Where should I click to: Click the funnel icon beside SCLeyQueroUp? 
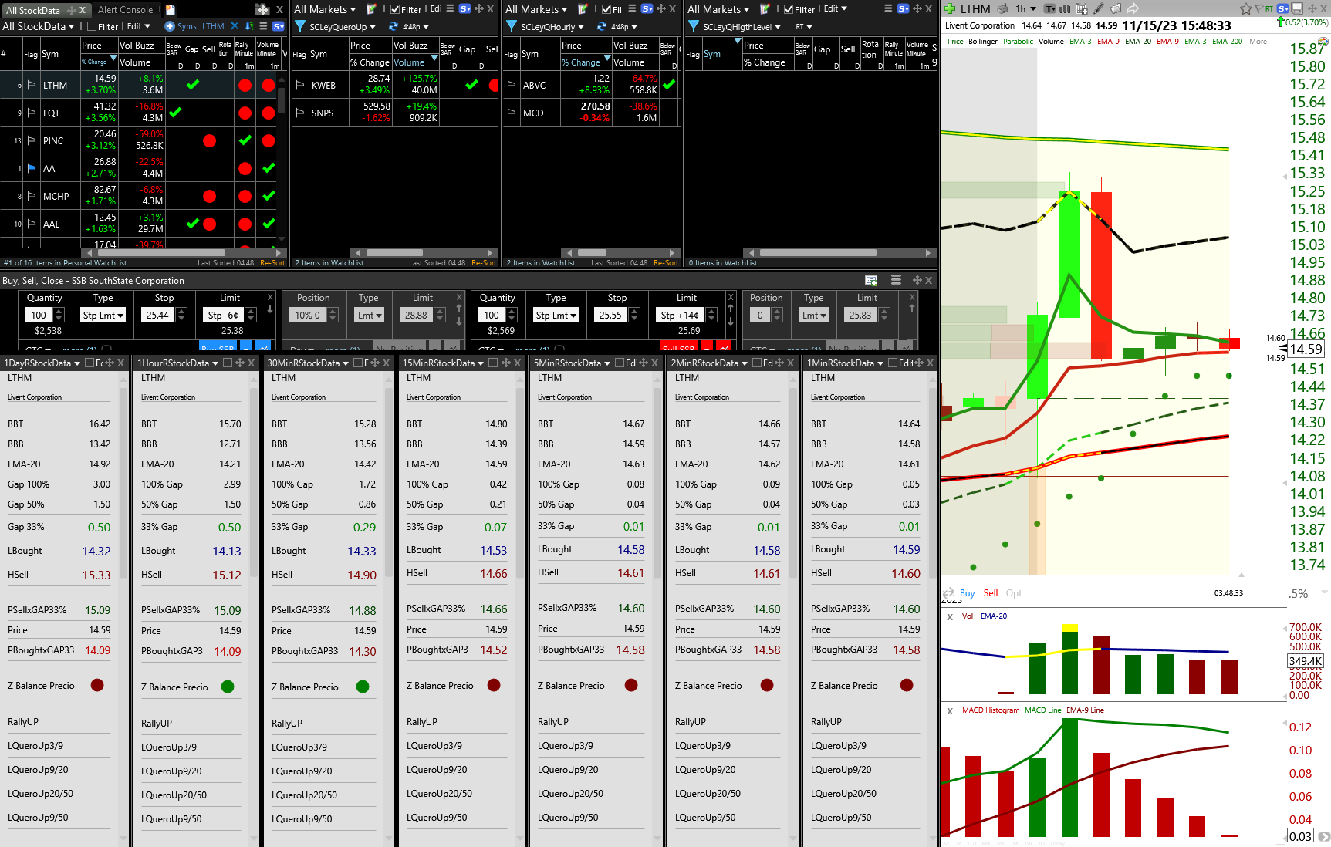[300, 26]
